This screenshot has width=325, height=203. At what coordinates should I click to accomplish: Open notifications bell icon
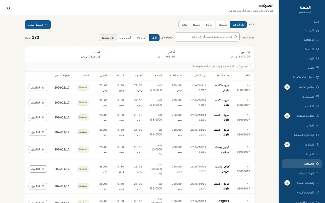(9, 8)
